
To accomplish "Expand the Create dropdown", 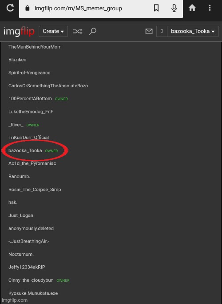I will (x=53, y=32).
